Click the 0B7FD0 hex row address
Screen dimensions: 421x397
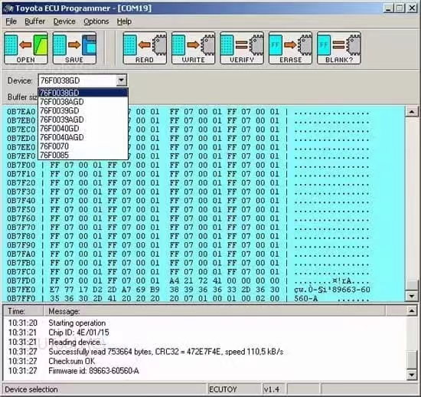tap(21, 281)
